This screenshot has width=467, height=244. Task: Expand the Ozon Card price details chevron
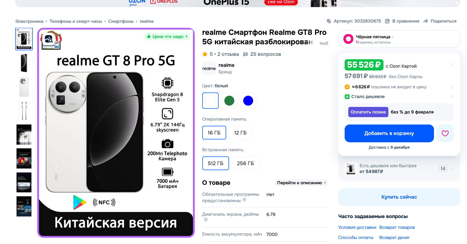[x=451, y=65]
